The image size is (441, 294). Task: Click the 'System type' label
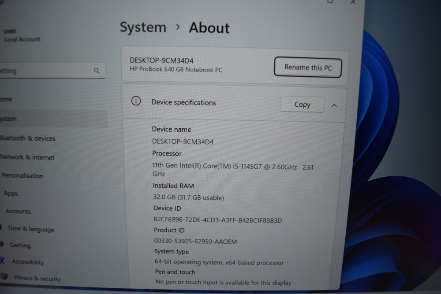click(172, 251)
